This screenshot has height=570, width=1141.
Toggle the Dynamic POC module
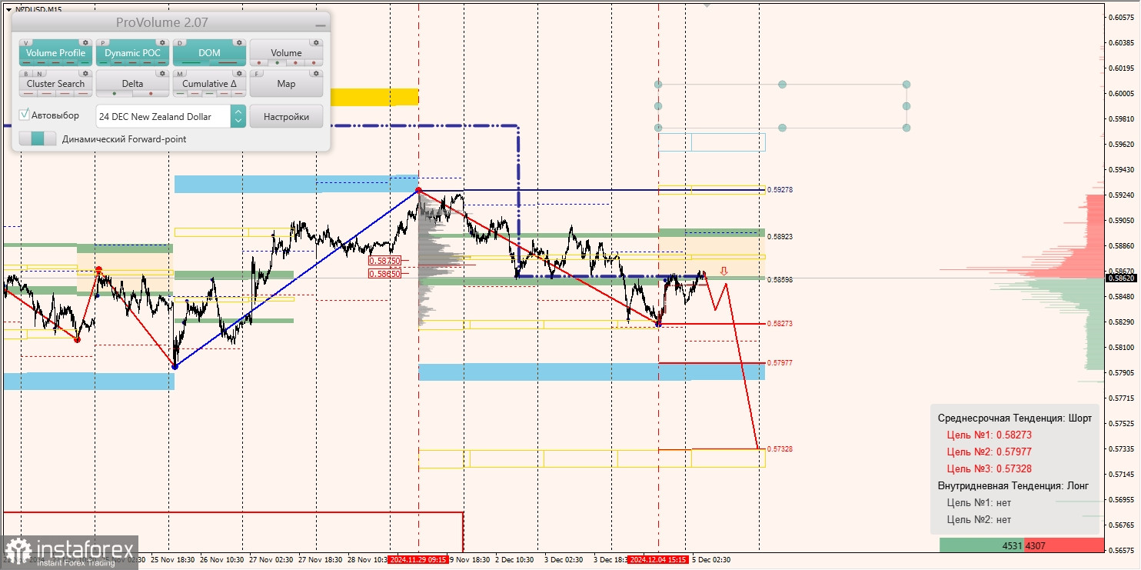coord(133,53)
